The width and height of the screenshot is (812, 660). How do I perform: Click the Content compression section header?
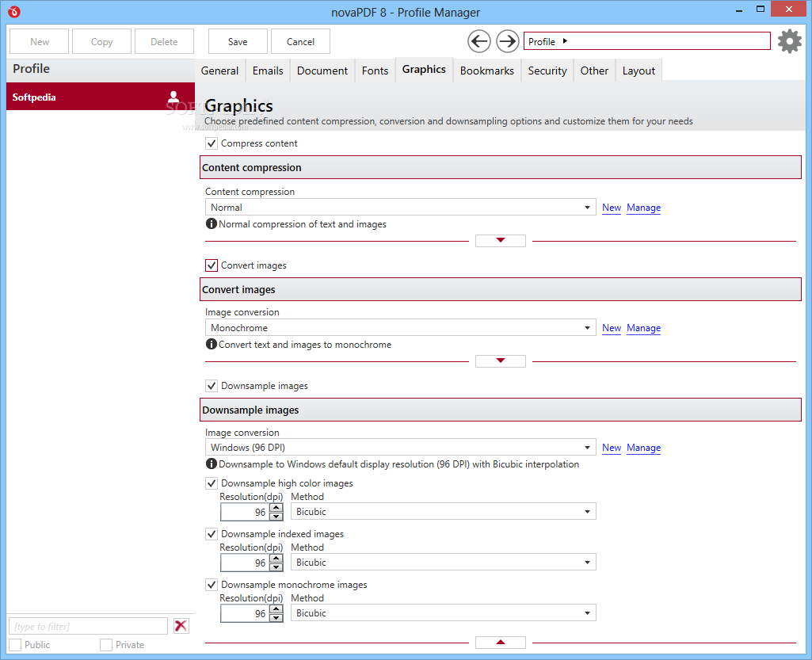(500, 167)
